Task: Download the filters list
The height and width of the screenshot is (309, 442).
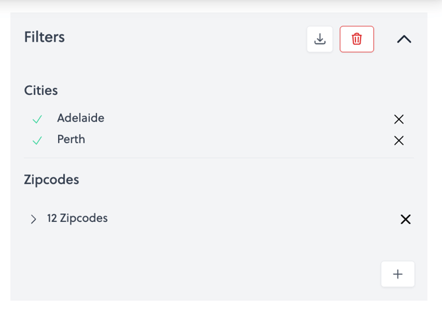Action: pyautogui.click(x=320, y=40)
